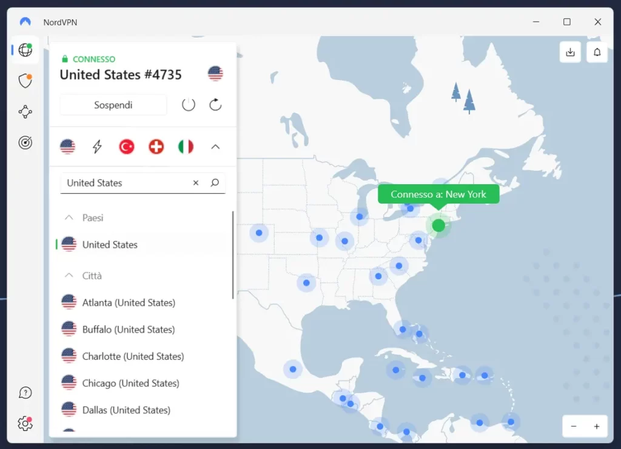This screenshot has height=449, width=621.
Task: Open the VPN map globe tab
Action: (x=25, y=50)
